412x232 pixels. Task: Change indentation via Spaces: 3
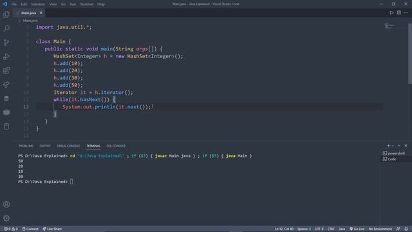304,229
